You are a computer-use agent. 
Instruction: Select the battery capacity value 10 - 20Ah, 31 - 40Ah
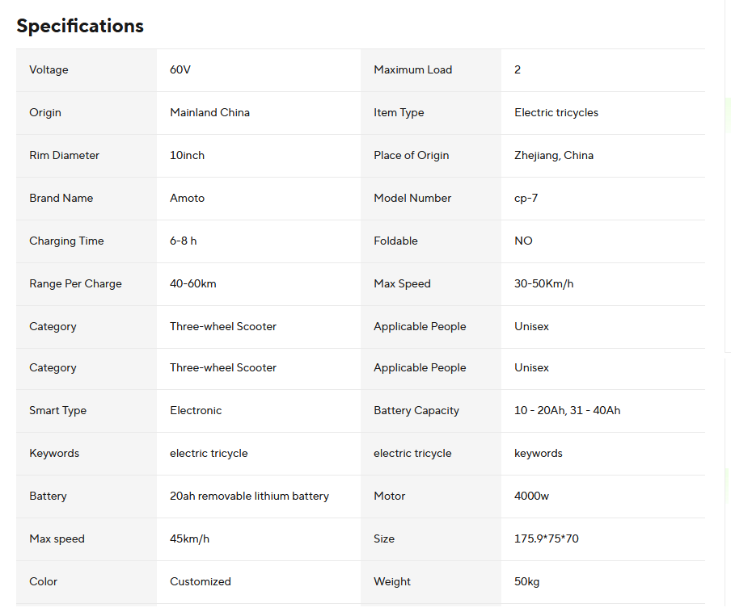567,410
